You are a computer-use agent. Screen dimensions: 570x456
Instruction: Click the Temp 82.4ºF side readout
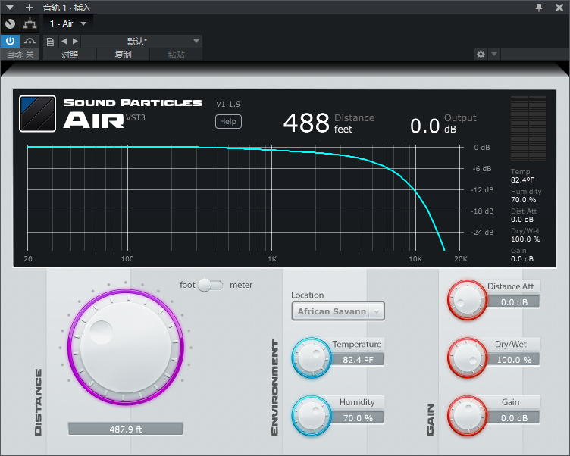[x=522, y=176]
